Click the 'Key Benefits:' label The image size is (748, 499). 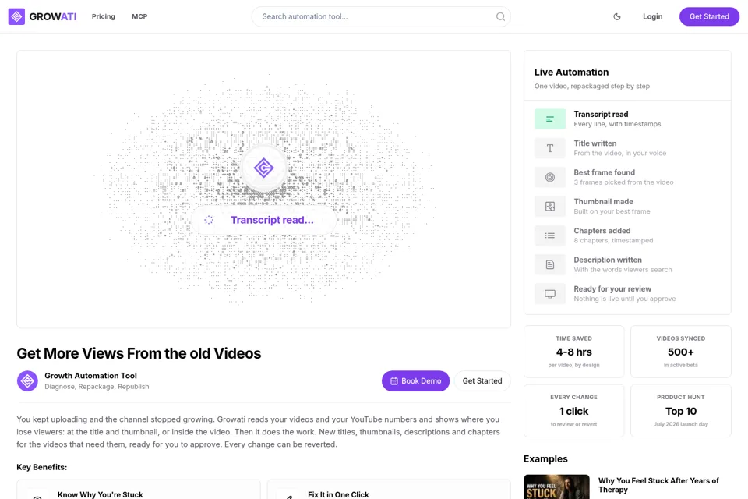click(x=42, y=467)
